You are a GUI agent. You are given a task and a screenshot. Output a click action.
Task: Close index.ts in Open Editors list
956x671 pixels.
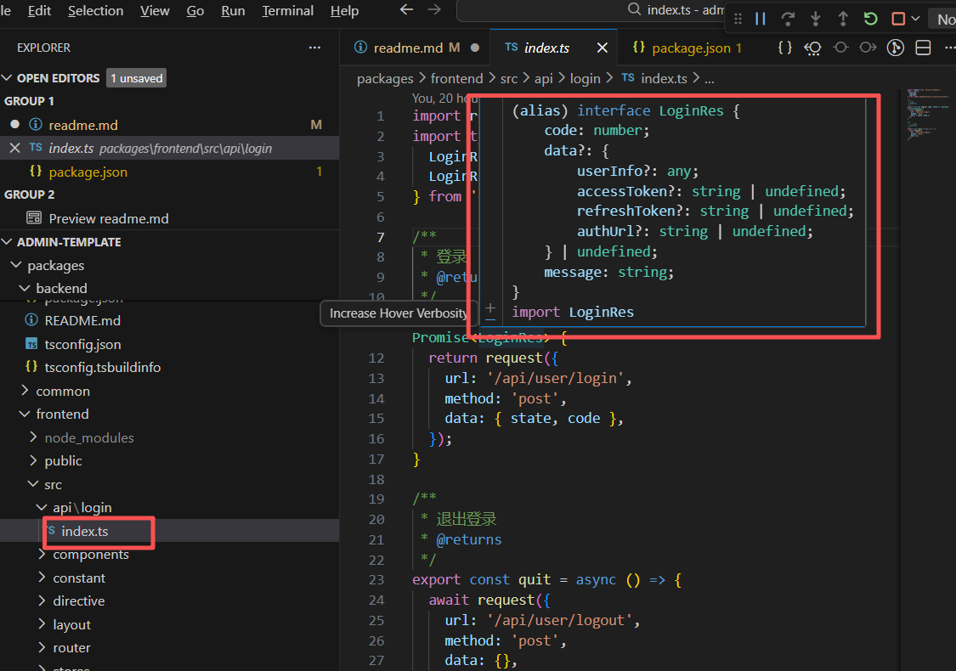pyautogui.click(x=15, y=148)
